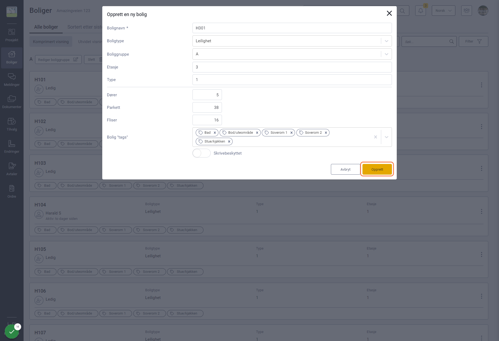
Task: Click Slett button for group A
Action: pos(93,60)
